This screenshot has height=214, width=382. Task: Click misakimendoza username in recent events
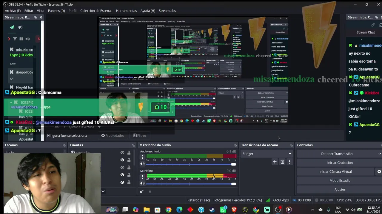(x=24, y=50)
